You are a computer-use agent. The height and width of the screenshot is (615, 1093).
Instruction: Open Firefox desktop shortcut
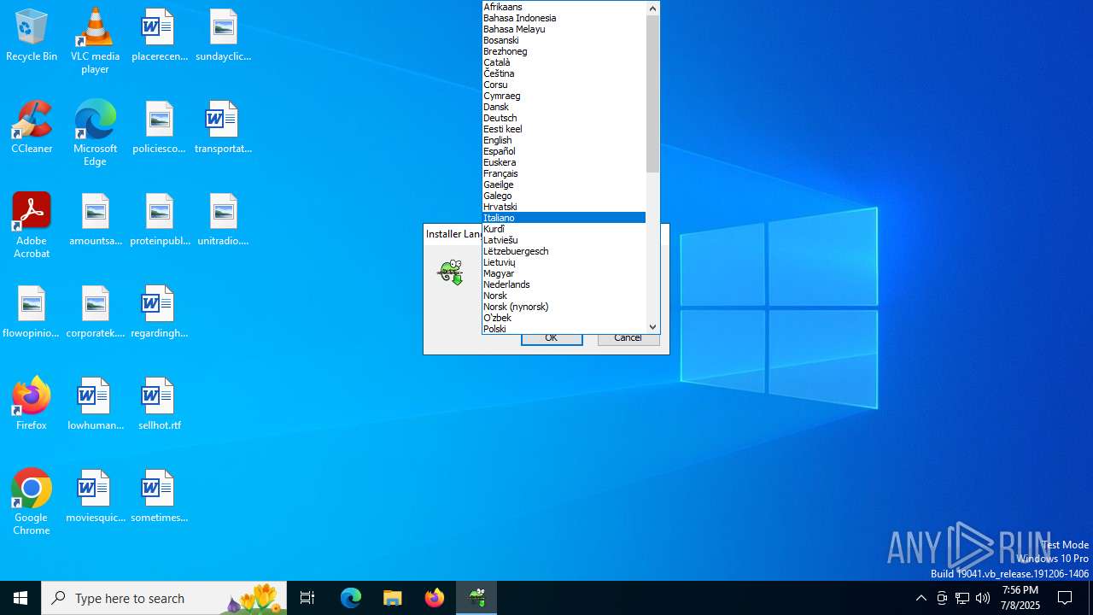(32, 405)
